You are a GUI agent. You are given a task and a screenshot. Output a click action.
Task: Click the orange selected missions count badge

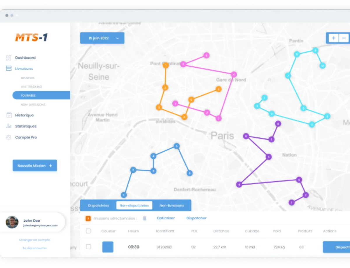click(x=88, y=218)
